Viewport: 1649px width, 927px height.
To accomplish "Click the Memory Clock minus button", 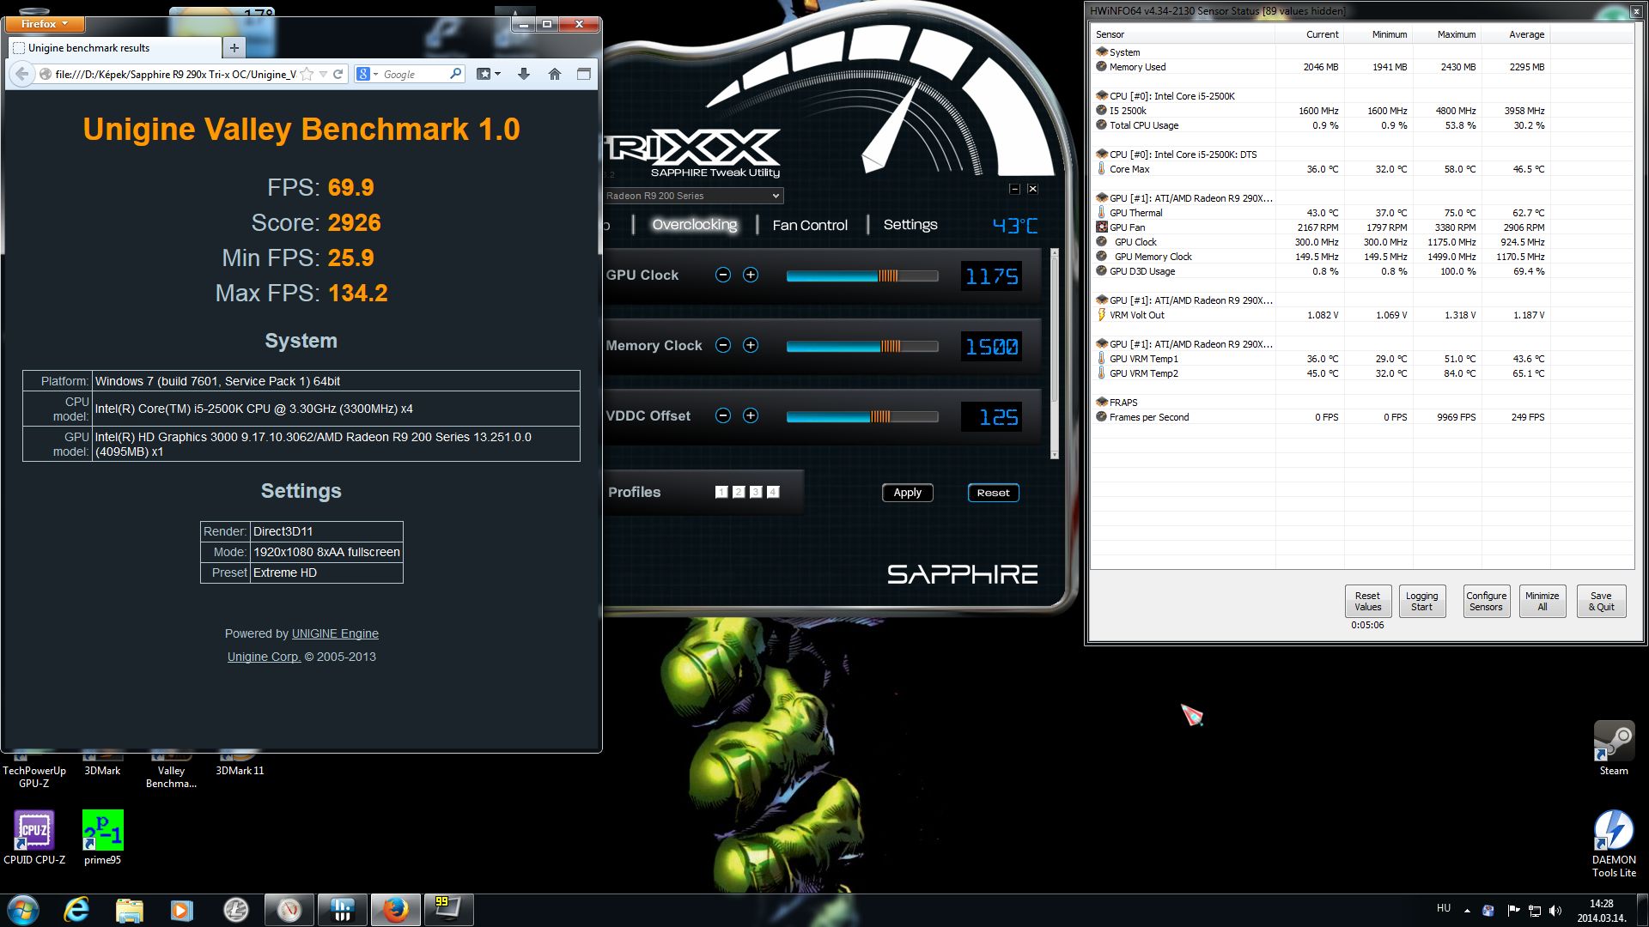I will pyautogui.click(x=723, y=345).
